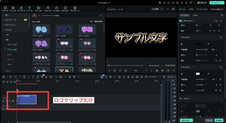The width and height of the screenshot is (226, 123).
Task: Select the デザイン文字1 blue glow thumbnail
Action: [41, 29]
